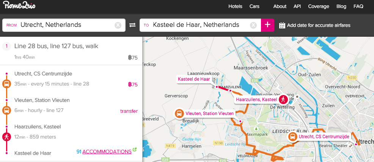The height and width of the screenshot is (162, 374).
Task: Clear the FROM field with X icon
Action: point(118,25)
